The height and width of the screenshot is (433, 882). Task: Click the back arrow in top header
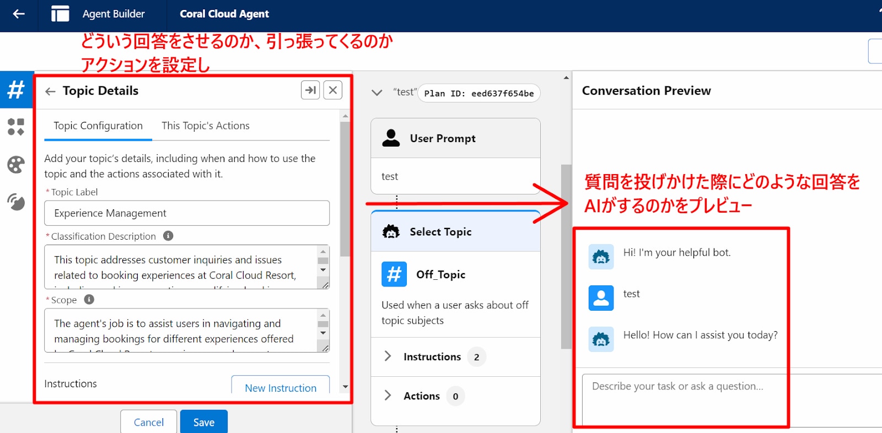[x=19, y=14]
